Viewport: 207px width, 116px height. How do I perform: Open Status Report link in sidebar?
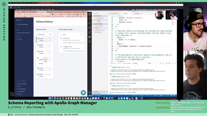point(21,92)
